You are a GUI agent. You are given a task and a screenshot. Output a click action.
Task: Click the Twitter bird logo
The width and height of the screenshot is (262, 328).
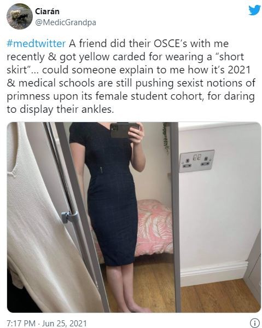tap(254, 10)
